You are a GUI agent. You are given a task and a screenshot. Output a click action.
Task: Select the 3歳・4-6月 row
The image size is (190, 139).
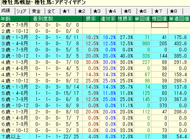point(95,43)
